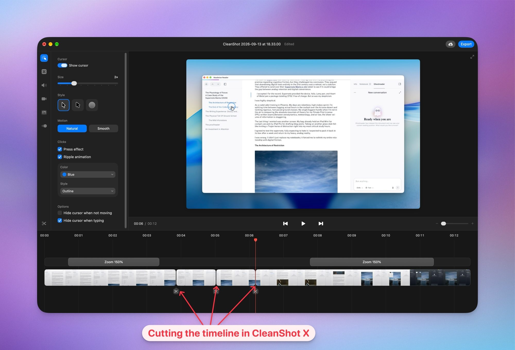The height and width of the screenshot is (350, 515).
Task: Open the click Color dropdown set to Blue
Action: point(88,174)
